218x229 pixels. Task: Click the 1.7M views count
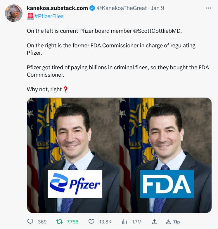point(137,222)
